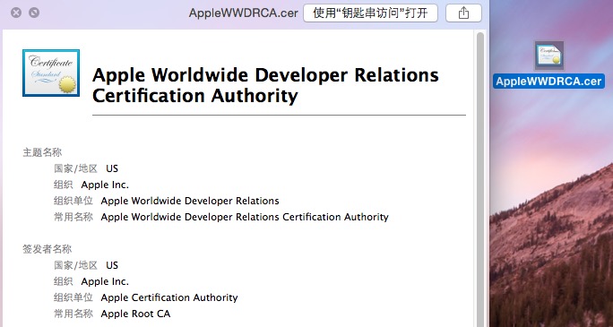Screen dimensions: 613x327
Task: Click the 主题名称 section label
Action: pos(42,152)
